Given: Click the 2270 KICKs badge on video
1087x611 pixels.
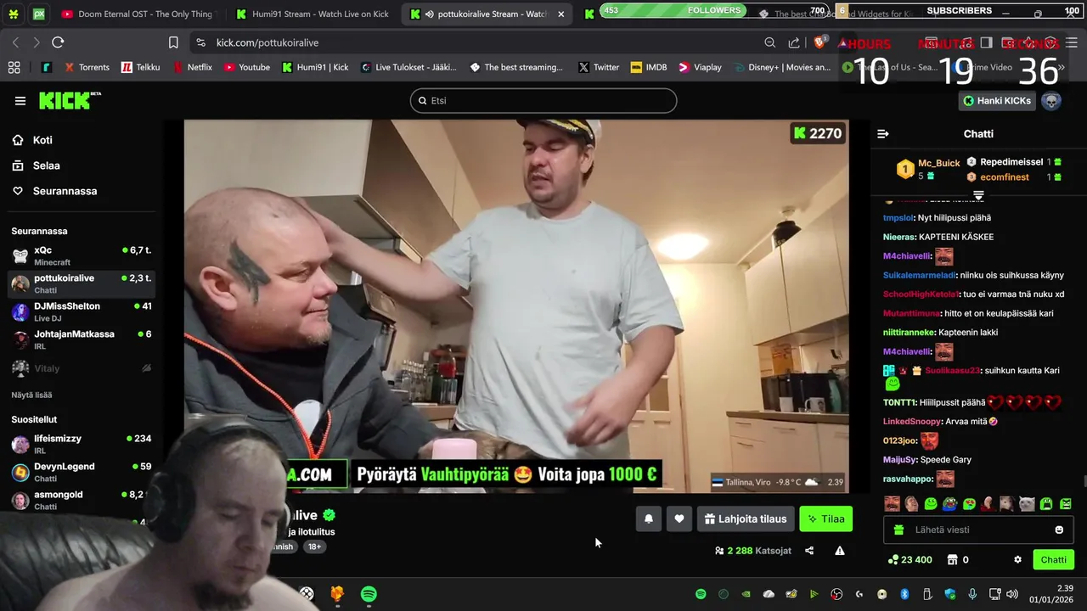Looking at the screenshot, I should [x=817, y=133].
